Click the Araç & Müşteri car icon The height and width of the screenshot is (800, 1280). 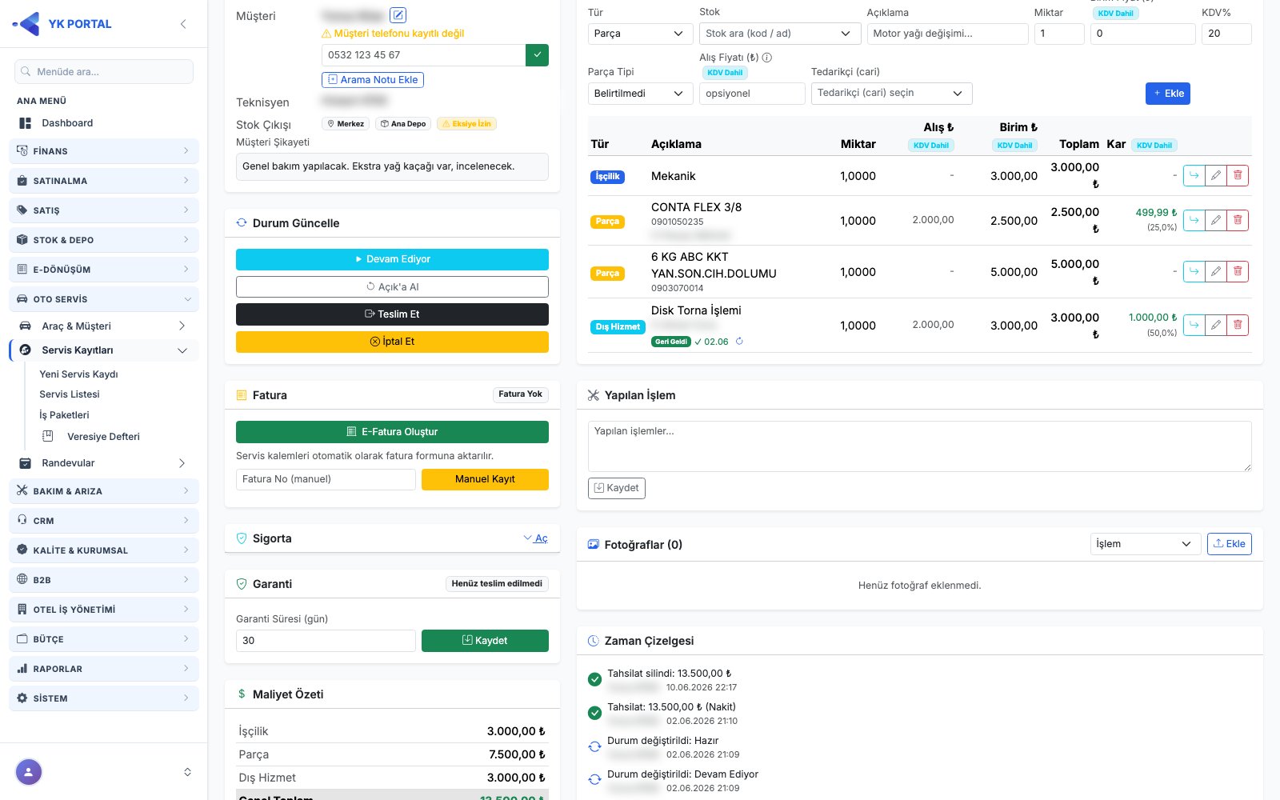25,326
